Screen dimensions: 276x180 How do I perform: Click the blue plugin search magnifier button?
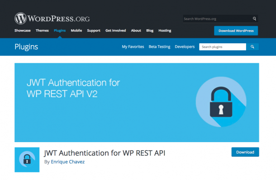coord(252,47)
